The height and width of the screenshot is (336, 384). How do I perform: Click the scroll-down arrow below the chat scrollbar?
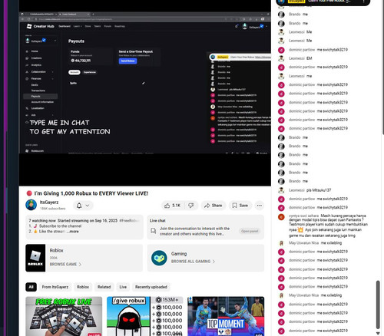[378, 333]
